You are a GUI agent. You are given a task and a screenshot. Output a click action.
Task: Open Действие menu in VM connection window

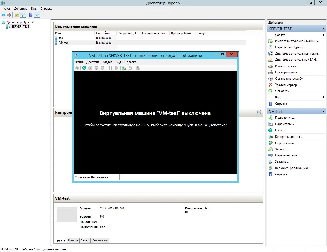[x=93, y=62]
